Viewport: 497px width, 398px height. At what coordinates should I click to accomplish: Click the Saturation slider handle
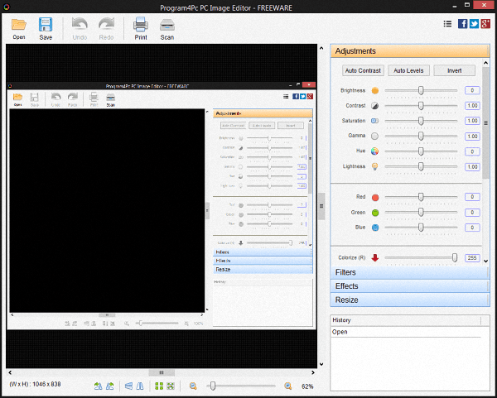tap(421, 121)
